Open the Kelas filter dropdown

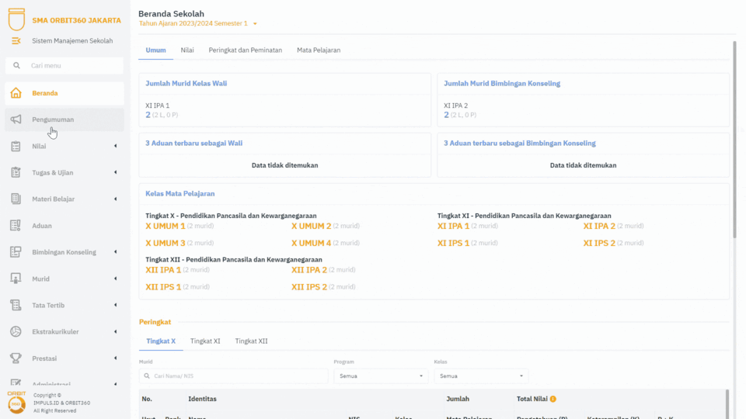point(481,376)
